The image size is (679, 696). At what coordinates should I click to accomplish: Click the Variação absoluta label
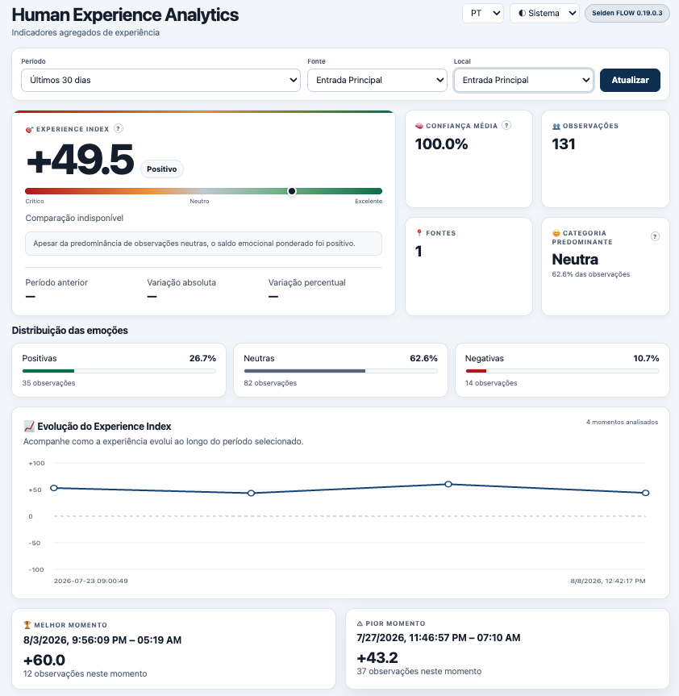181,283
